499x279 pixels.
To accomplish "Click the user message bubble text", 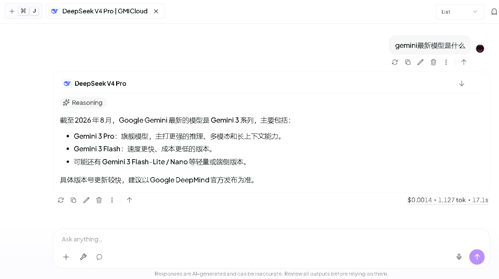I will 430,45.
